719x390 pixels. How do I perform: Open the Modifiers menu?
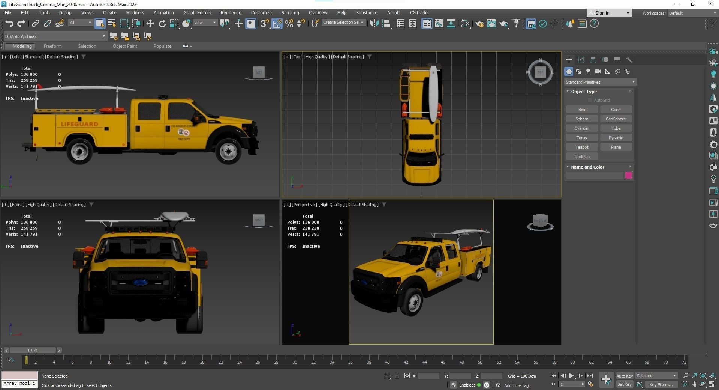click(135, 13)
